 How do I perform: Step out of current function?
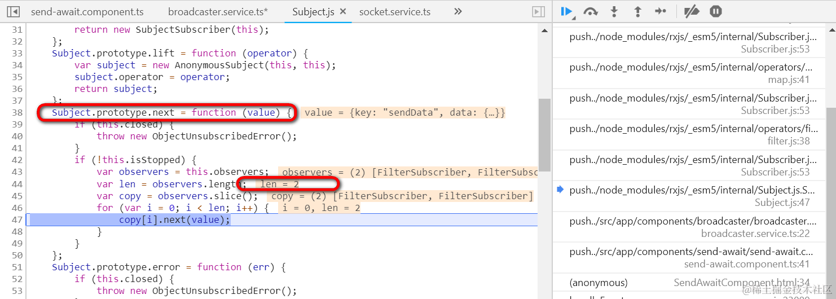[638, 11]
